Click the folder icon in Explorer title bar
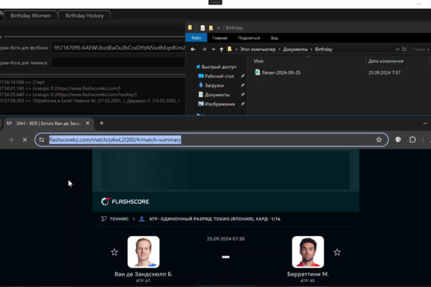This screenshot has height=287, width=431. point(190,27)
